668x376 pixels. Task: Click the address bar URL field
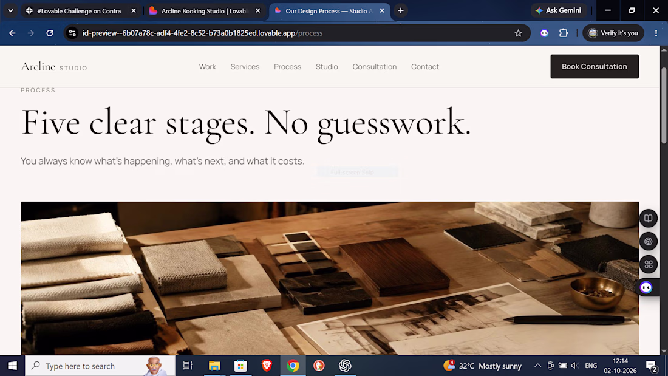[x=296, y=33]
